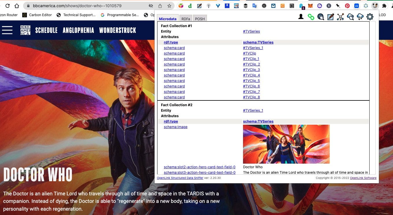393x215 pixels.
Task: Click the site lock padlock icon
Action: click(28, 6)
